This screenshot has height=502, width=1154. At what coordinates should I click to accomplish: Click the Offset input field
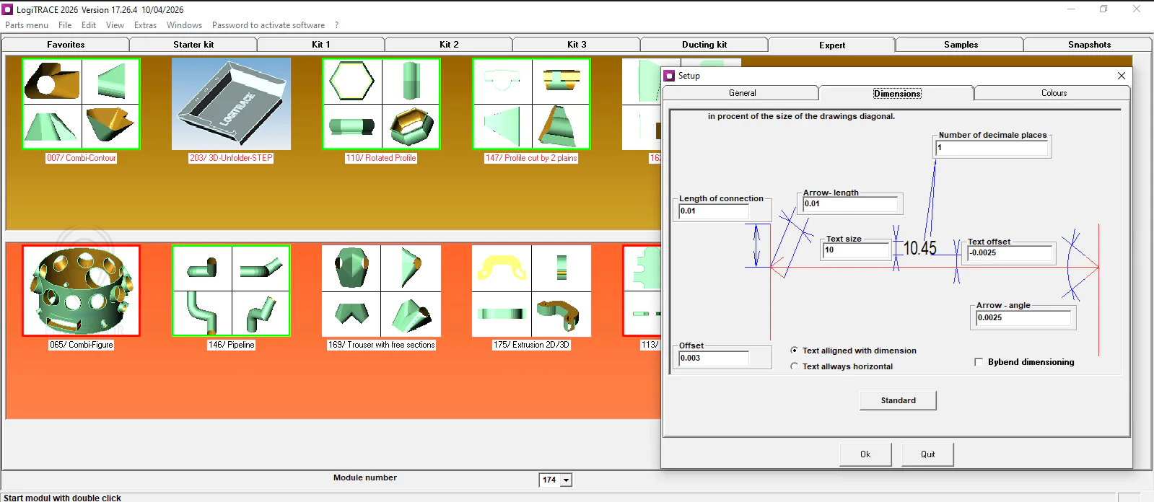click(x=714, y=358)
